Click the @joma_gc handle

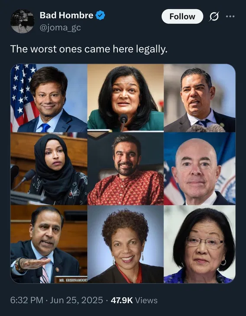60,28
